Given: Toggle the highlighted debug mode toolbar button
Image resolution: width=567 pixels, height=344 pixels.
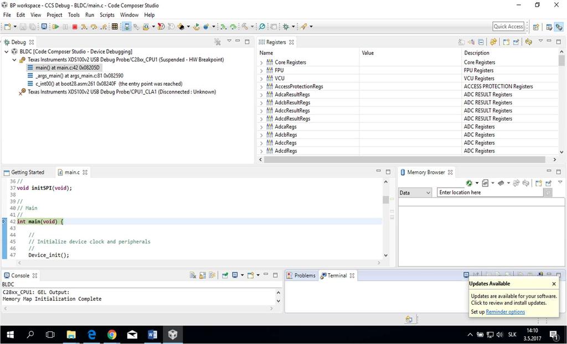Looking at the screenshot, I should [x=127, y=27].
